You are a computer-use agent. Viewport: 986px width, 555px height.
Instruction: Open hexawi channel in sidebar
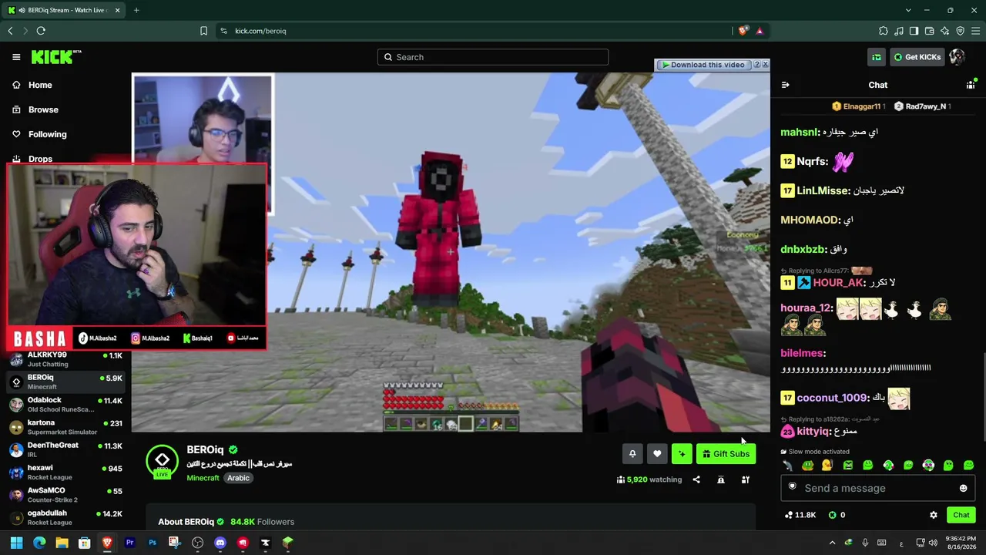pos(65,472)
